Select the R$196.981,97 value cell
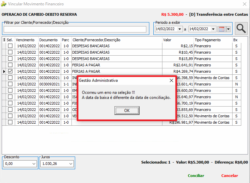The width and height of the screenshot is (250, 183). point(178,122)
